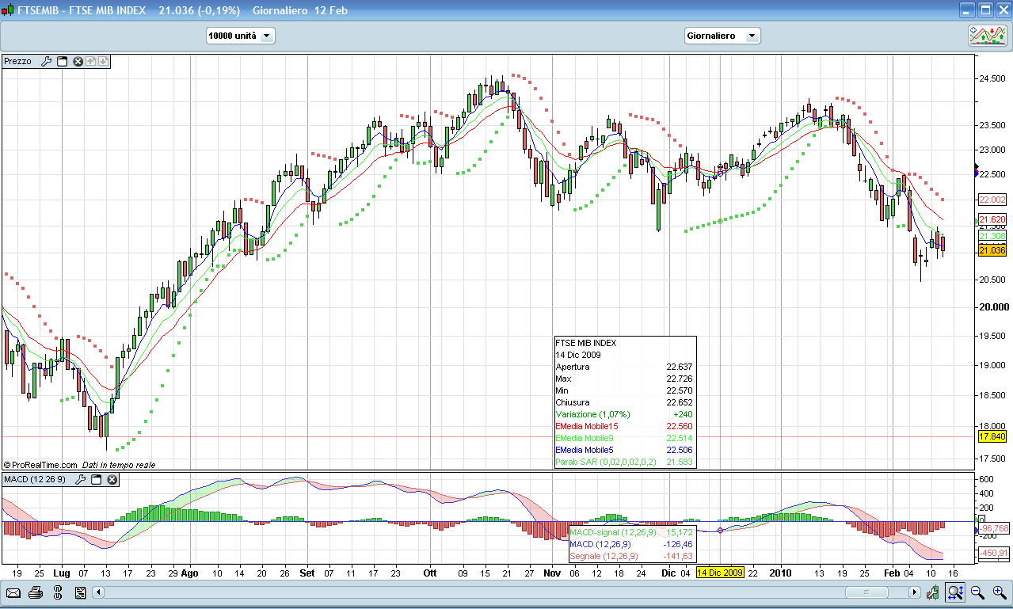Zoom in with the plus magnifier
The width and height of the screenshot is (1013, 609).
[x=1000, y=592]
